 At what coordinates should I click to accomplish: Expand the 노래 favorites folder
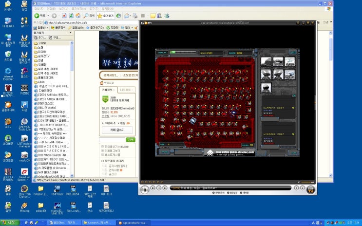pos(38,48)
